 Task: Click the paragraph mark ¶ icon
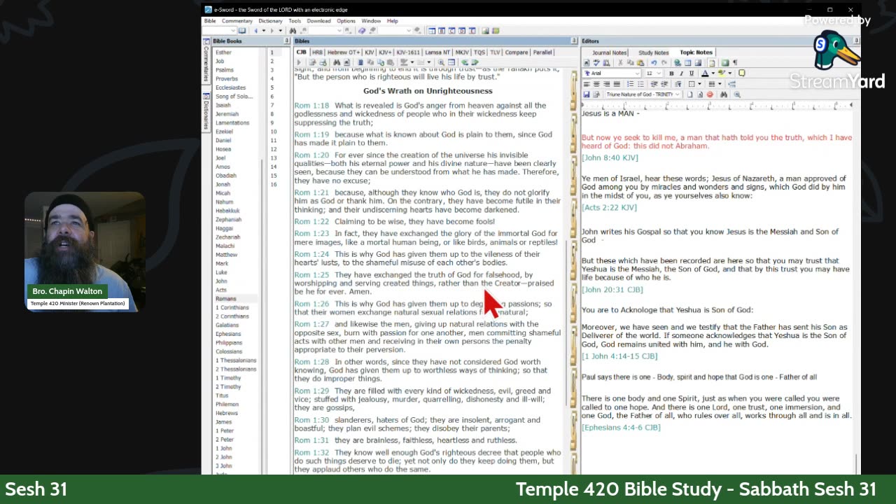[735, 62]
